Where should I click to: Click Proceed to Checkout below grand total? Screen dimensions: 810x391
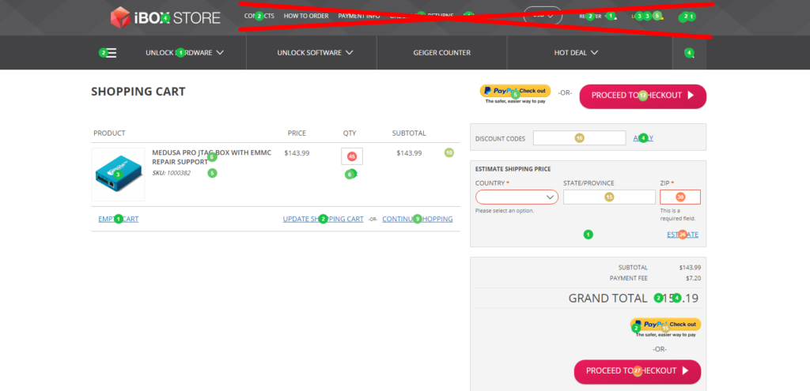[638, 371]
